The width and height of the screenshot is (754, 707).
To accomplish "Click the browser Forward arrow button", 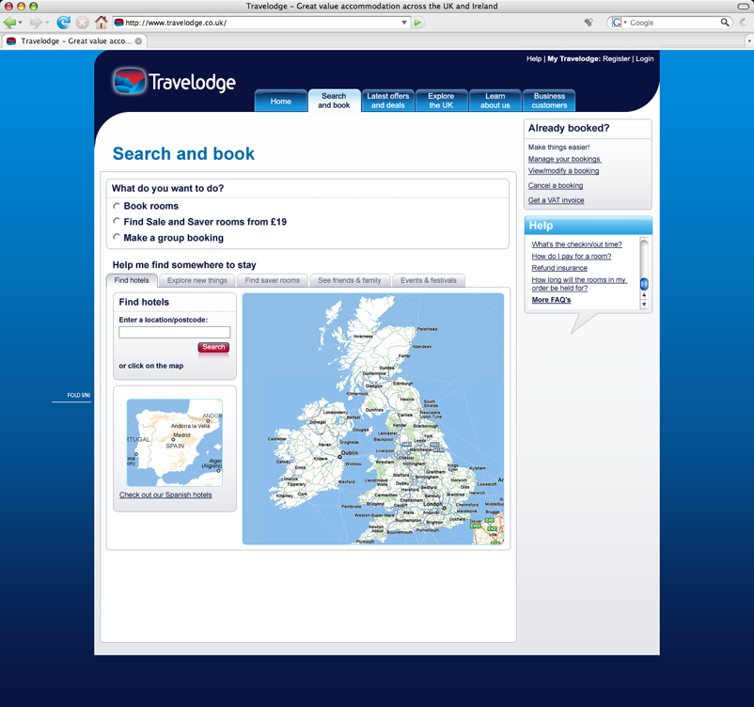I will pyautogui.click(x=36, y=23).
